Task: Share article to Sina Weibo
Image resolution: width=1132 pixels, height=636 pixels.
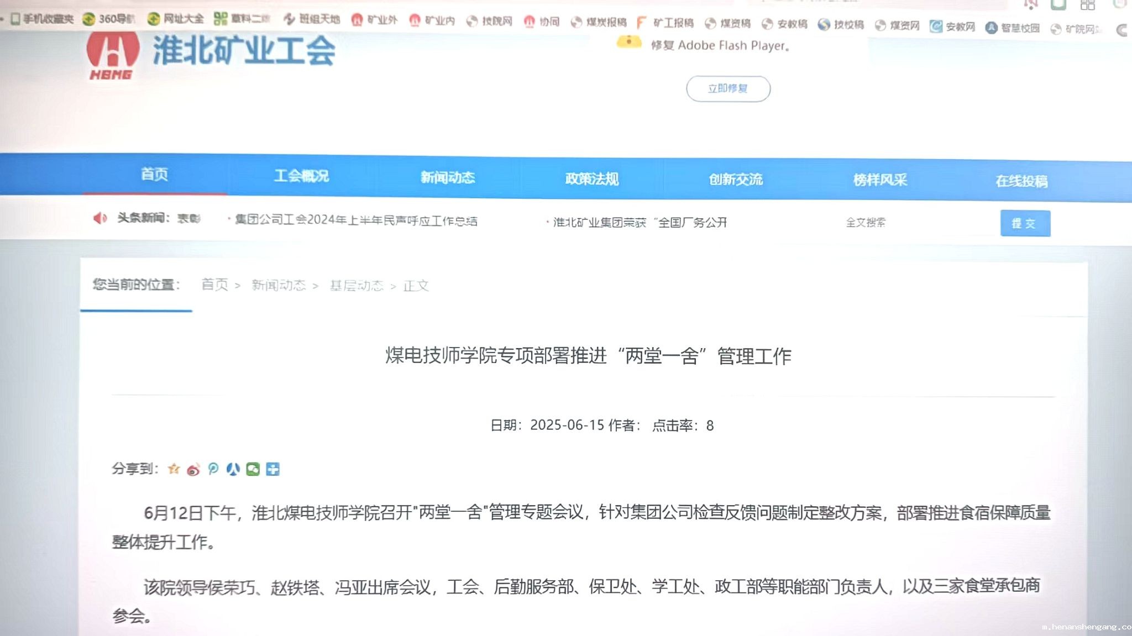Action: pos(193,470)
